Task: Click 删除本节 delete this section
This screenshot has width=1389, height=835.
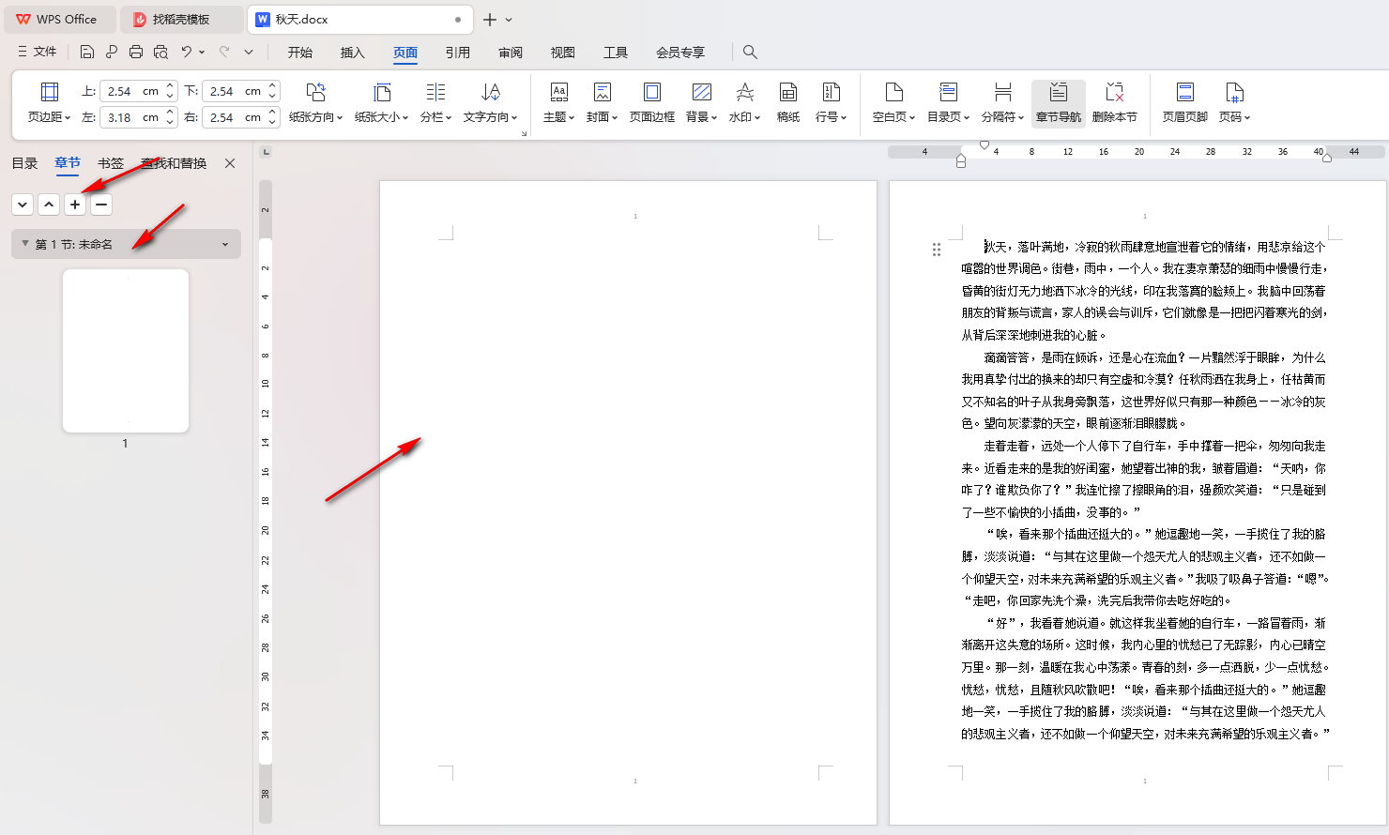Action: coord(1114,102)
